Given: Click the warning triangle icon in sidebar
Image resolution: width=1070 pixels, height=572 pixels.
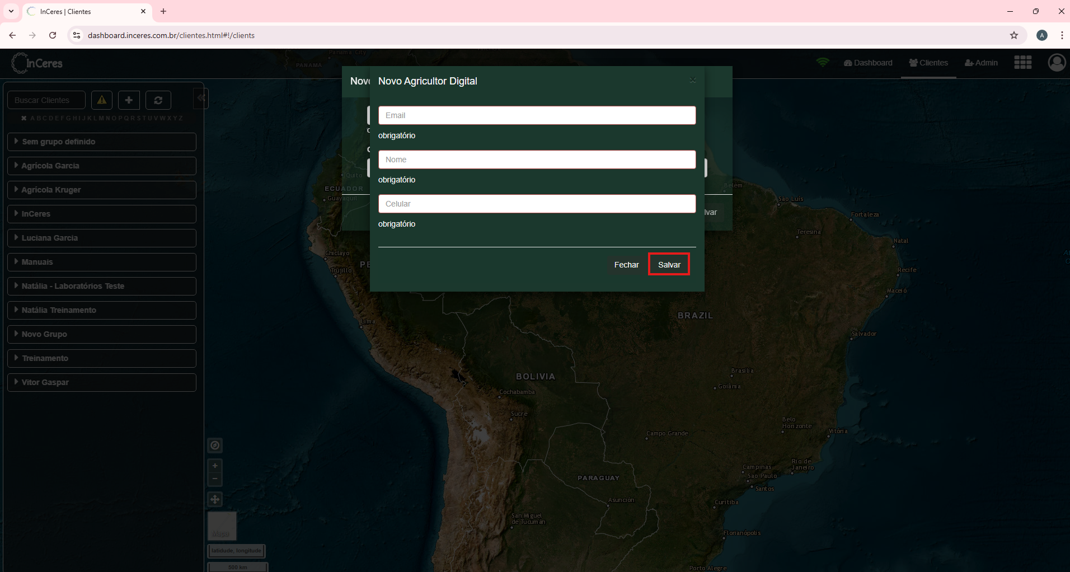Looking at the screenshot, I should (102, 100).
